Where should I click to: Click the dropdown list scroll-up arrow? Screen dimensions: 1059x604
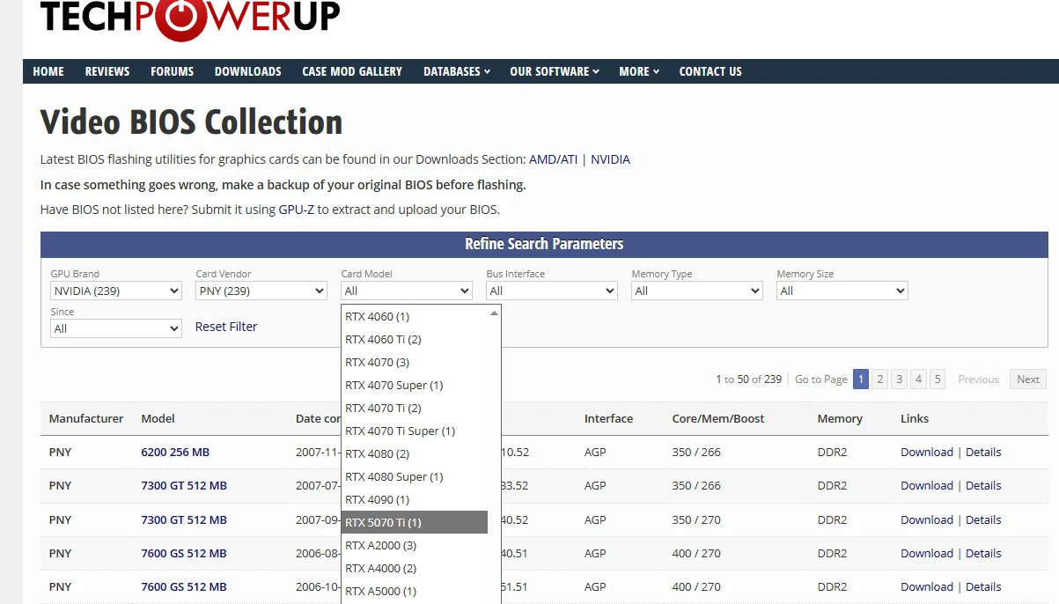[x=494, y=313]
